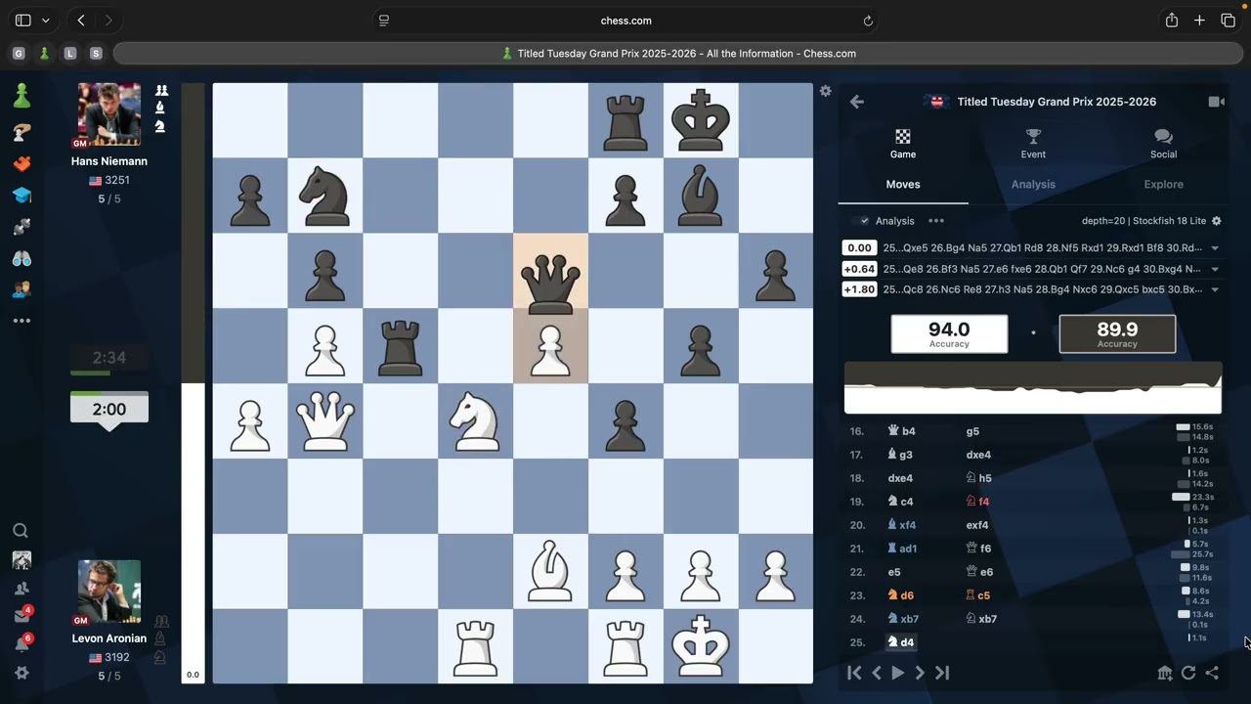Expand the 0.00 engine line
This screenshot has width=1251, height=704.
coord(1215,248)
